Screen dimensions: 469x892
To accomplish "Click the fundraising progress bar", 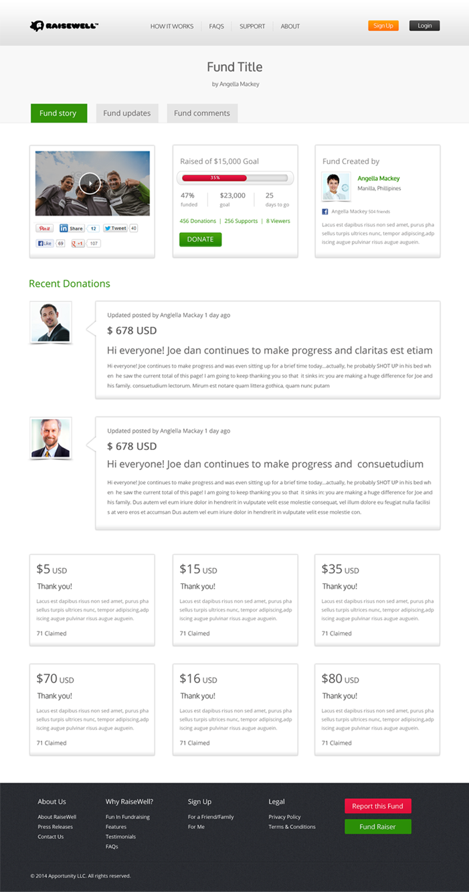I will click(235, 178).
